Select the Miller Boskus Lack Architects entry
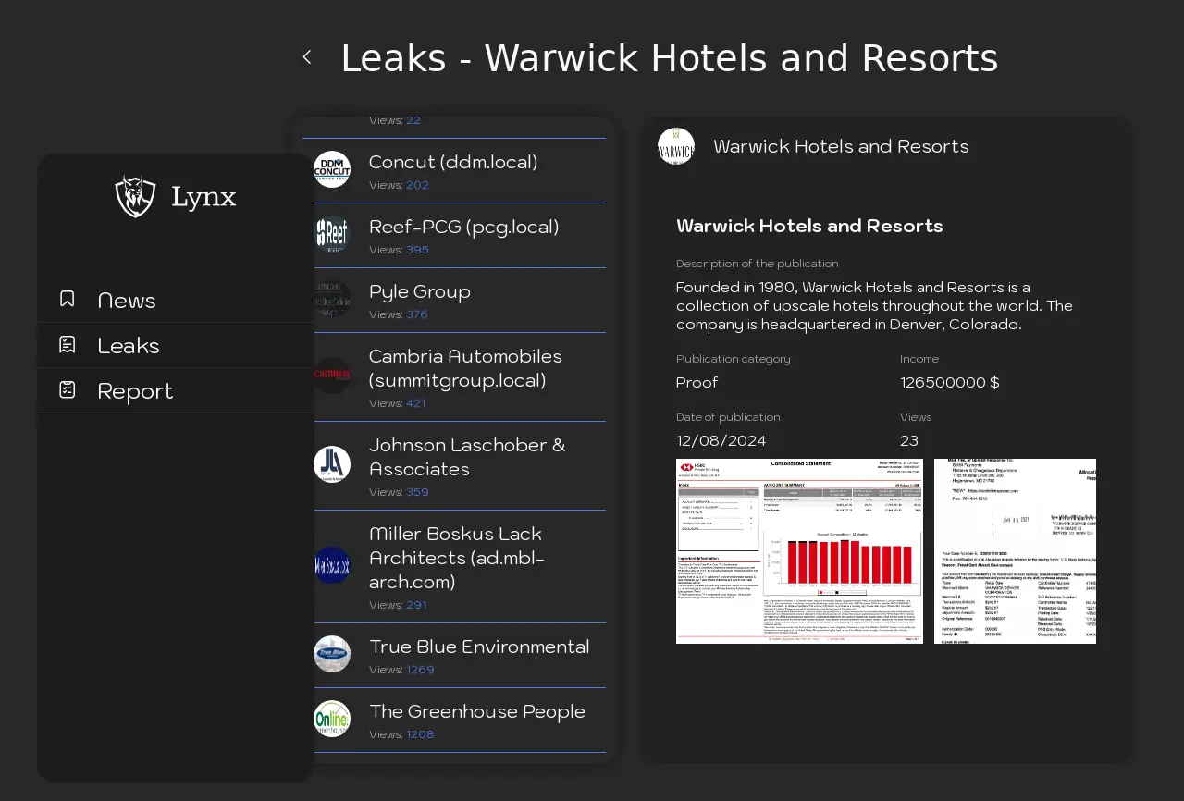Screen dimensions: 1184x801 (x=456, y=558)
